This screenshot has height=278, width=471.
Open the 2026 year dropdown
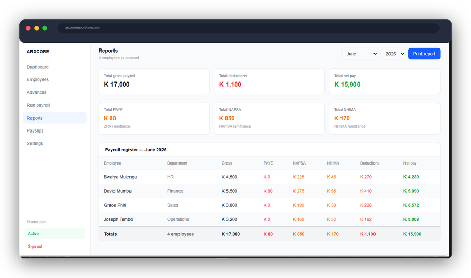pos(393,54)
